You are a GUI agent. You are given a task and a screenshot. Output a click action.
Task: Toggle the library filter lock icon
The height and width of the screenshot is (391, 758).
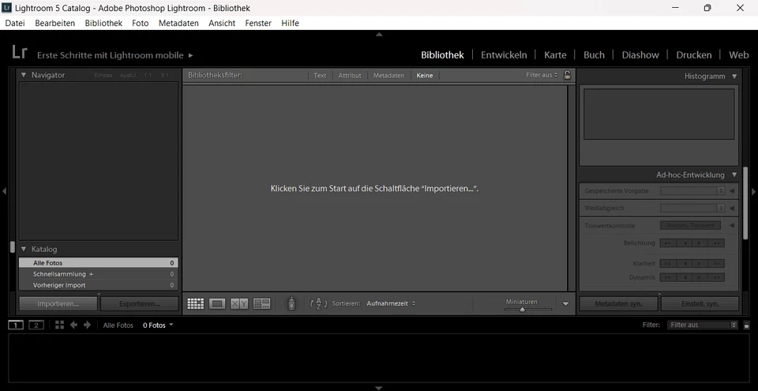coord(567,75)
